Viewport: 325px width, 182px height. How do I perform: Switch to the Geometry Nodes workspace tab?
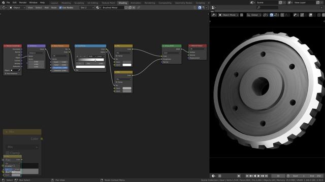click(x=184, y=3)
